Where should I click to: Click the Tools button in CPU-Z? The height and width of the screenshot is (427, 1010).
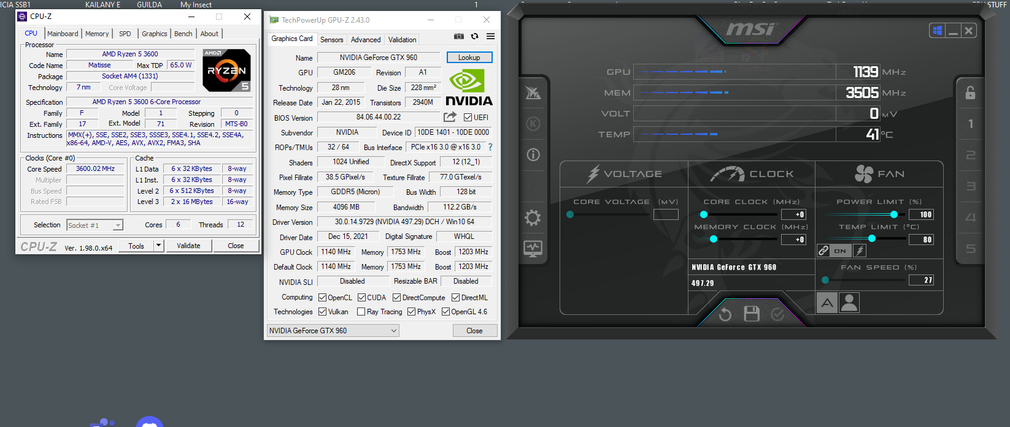(x=136, y=246)
